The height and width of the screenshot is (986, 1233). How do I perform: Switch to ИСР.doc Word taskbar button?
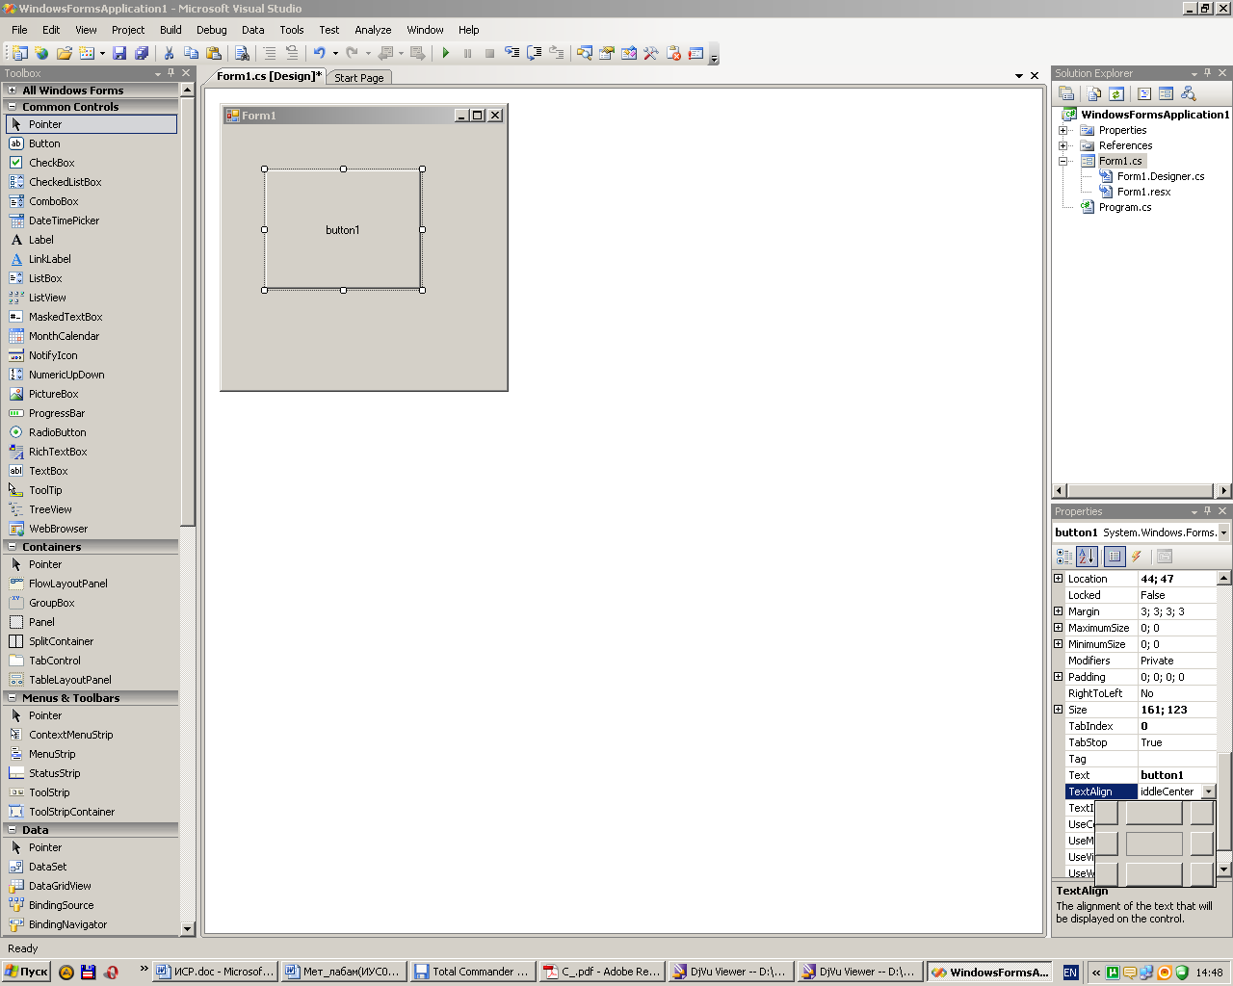[x=216, y=972]
